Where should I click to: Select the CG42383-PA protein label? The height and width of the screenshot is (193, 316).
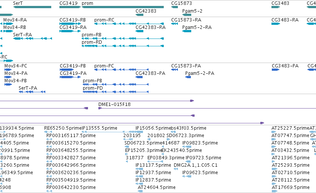tap(150, 73)
